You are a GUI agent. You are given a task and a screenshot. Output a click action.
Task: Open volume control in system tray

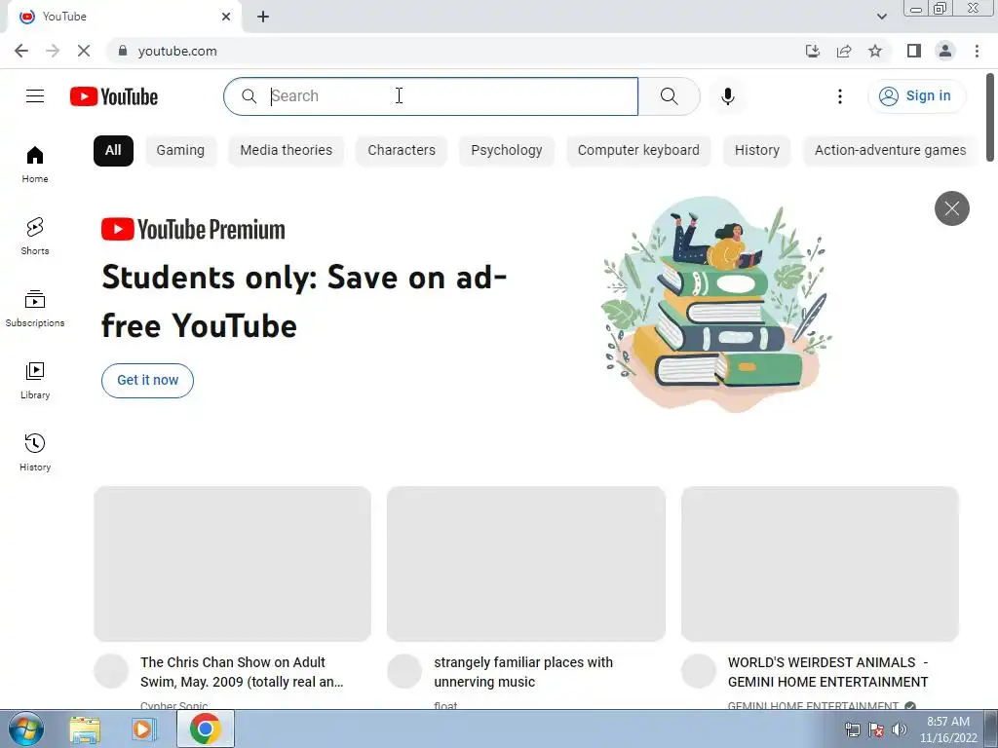pyautogui.click(x=899, y=729)
